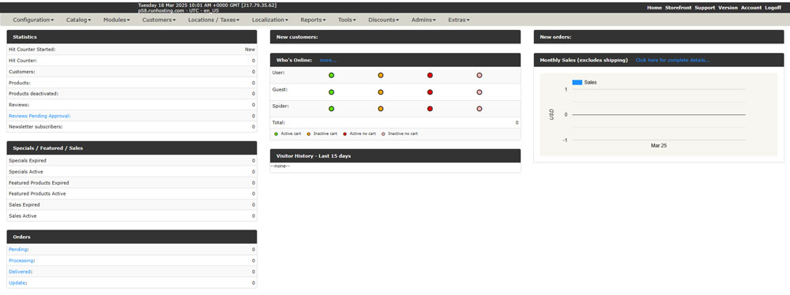
Task: Open the Storefront link
Action: click(x=678, y=8)
